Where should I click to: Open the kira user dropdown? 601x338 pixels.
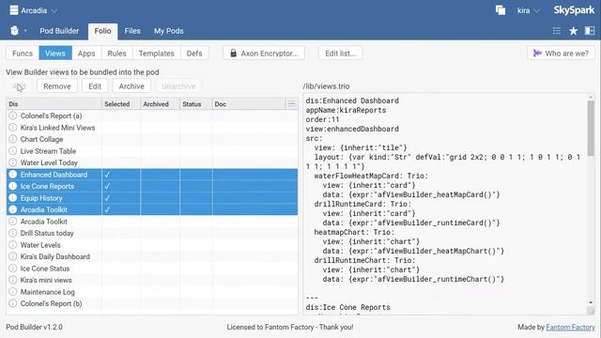pyautogui.click(x=528, y=10)
